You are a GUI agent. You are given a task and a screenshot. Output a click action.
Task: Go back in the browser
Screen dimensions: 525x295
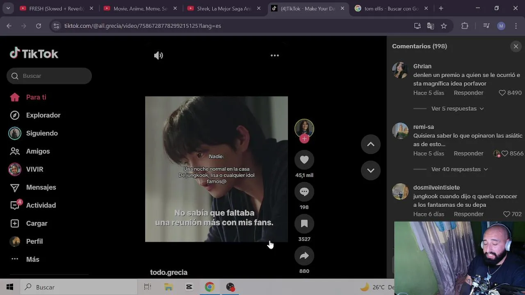point(9,26)
